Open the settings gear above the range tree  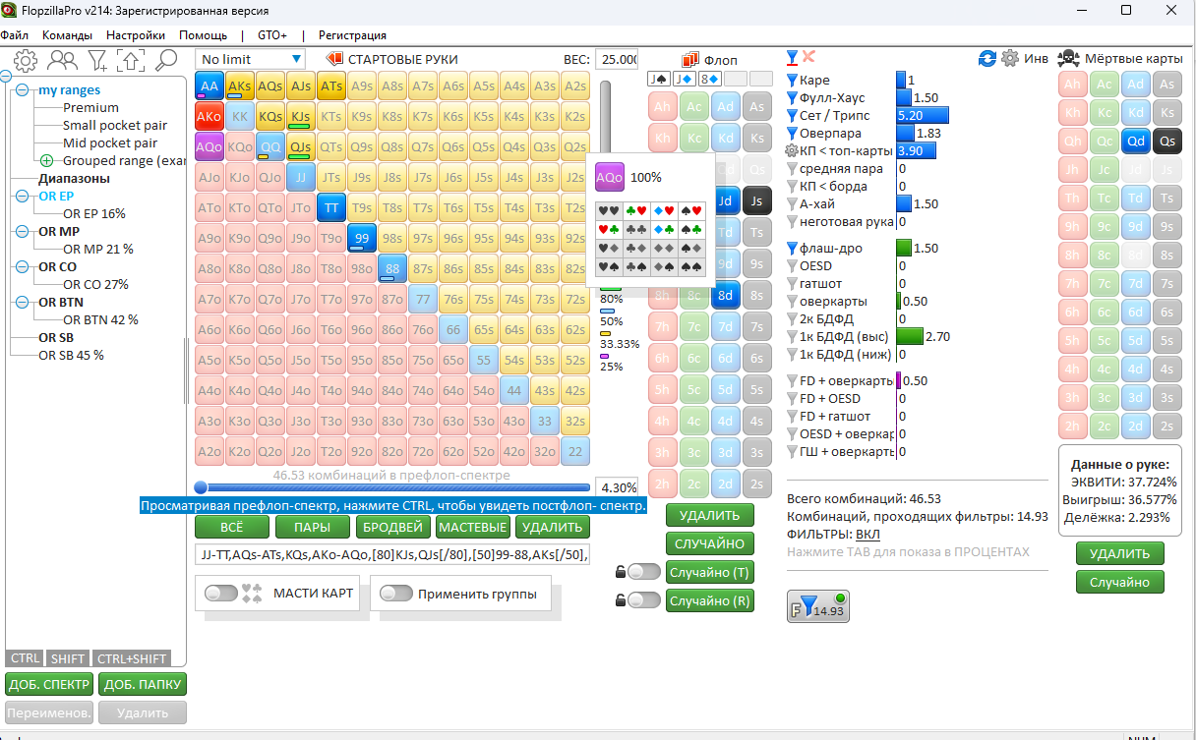(x=26, y=61)
